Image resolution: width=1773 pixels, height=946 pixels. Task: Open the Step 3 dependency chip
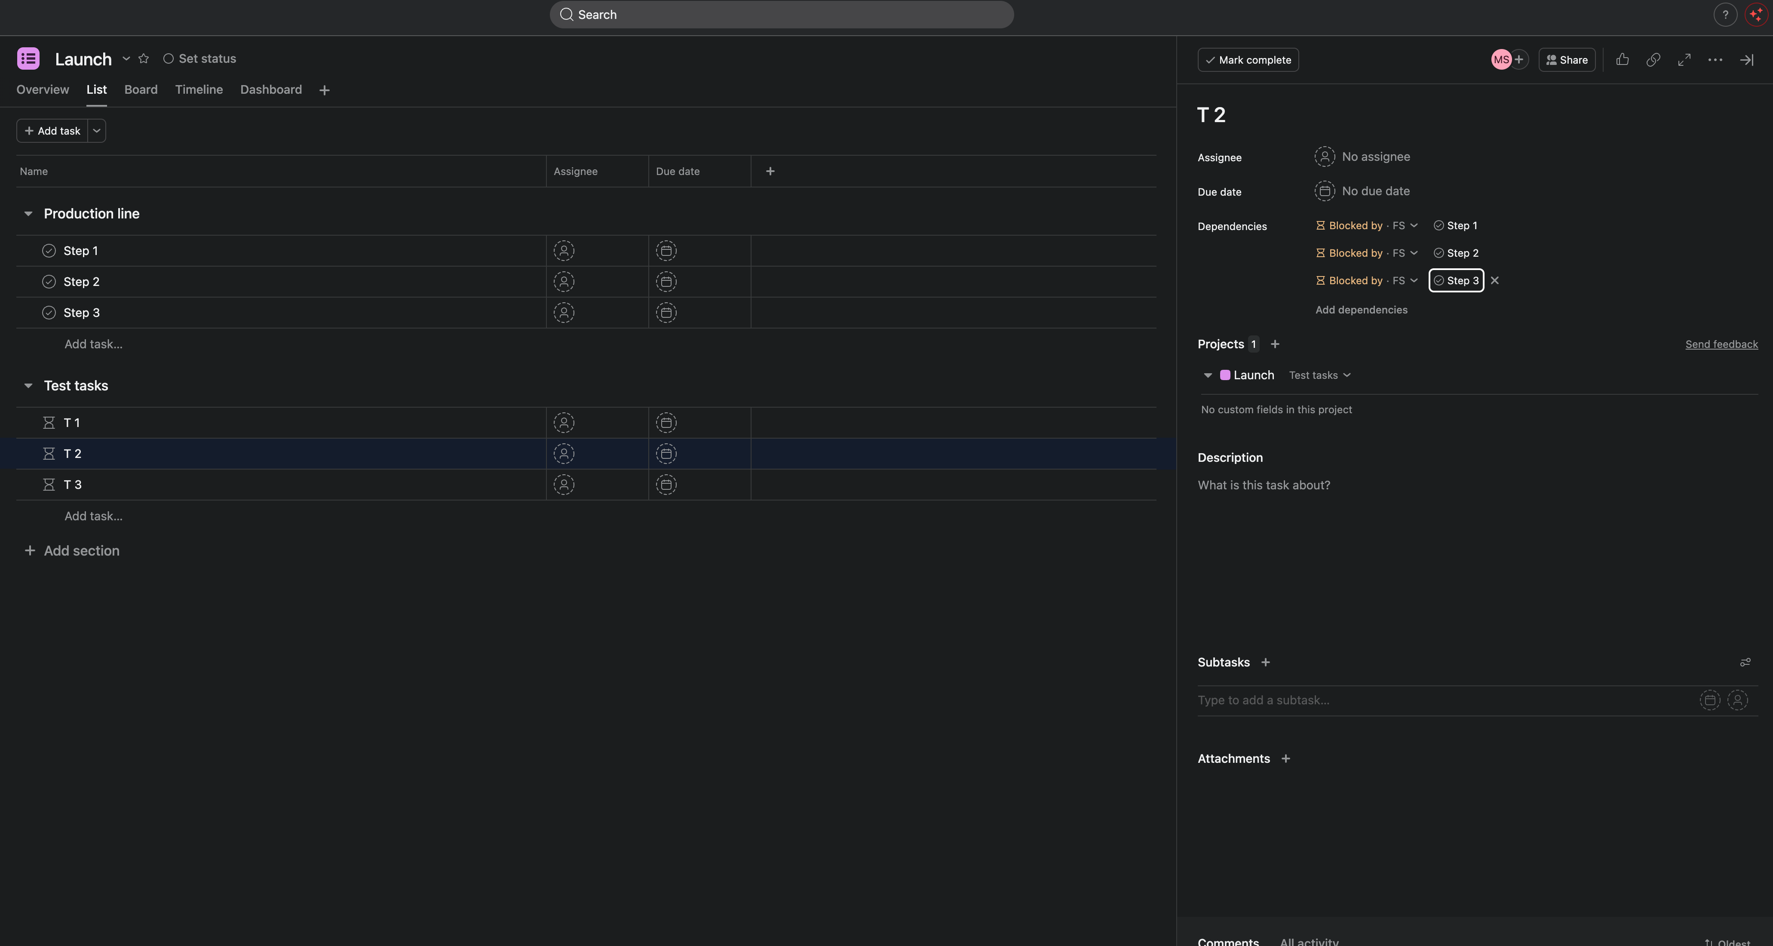(1456, 281)
